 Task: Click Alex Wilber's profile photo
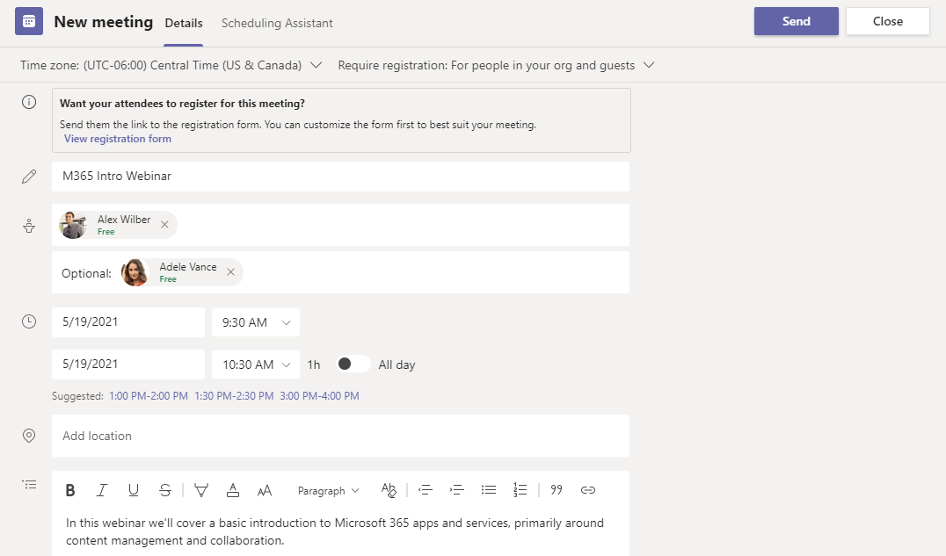pos(73,225)
